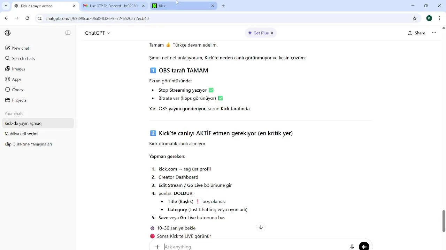446x250 pixels.
Task: Click the Your chats section header
Action: [x=14, y=114]
